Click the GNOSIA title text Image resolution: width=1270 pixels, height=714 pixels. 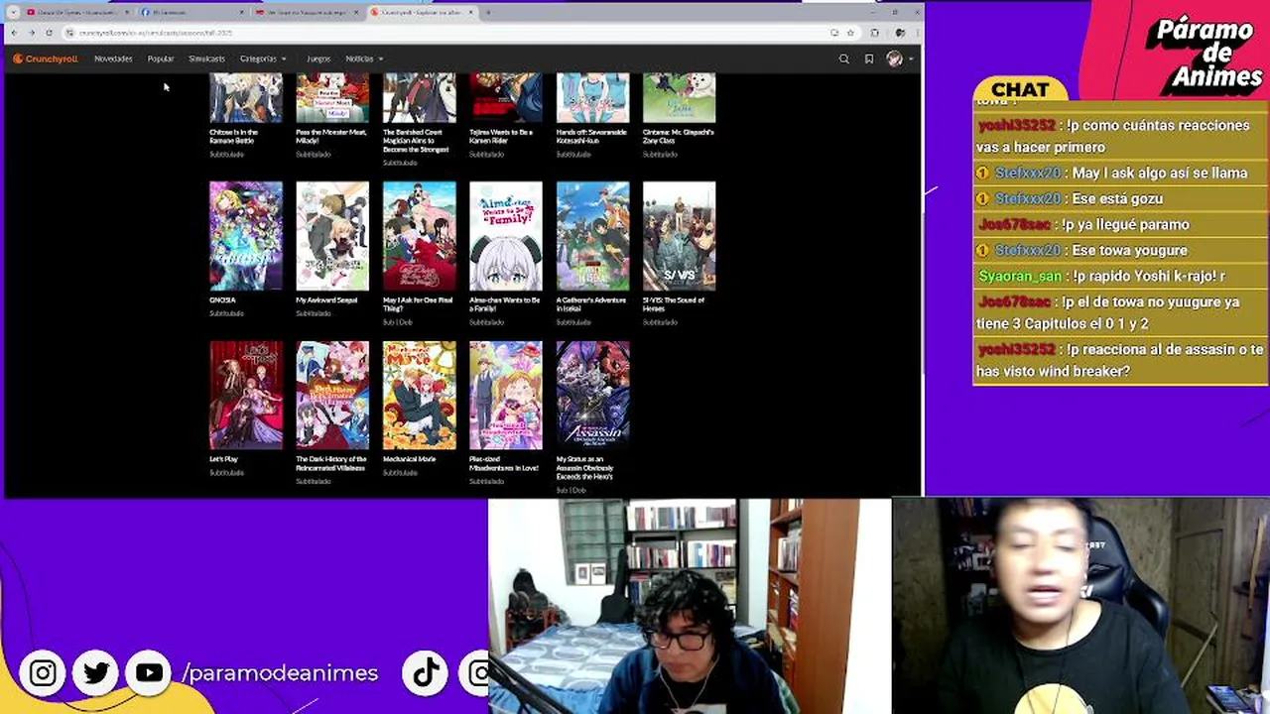222,299
